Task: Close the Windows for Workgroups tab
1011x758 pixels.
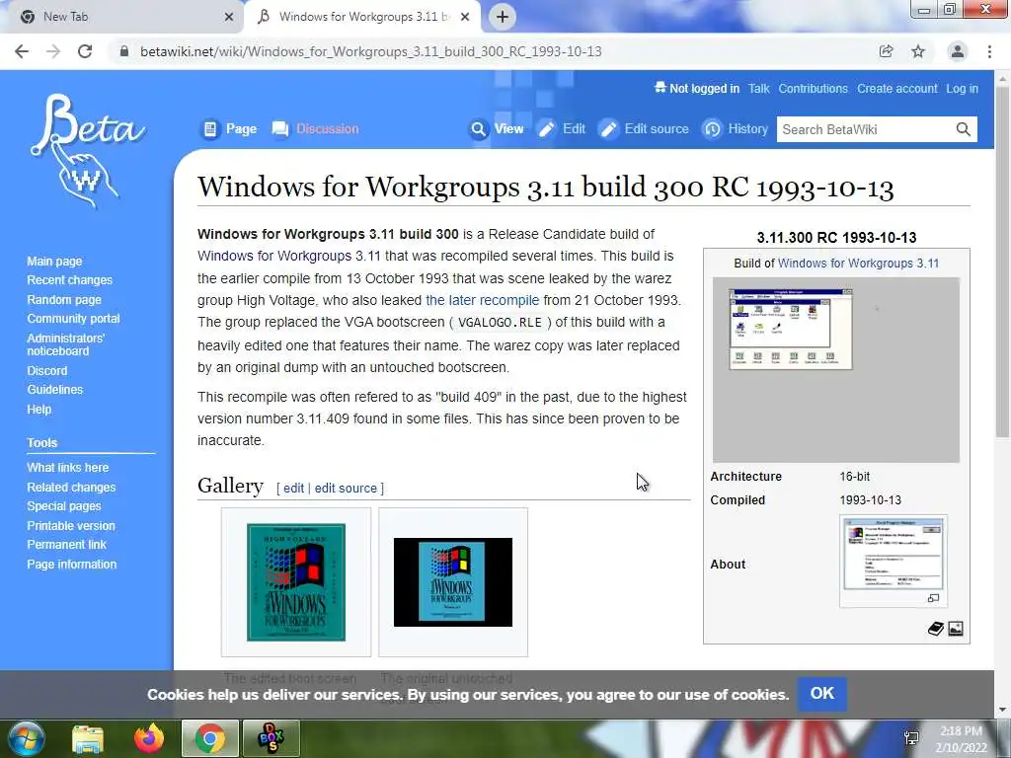Action: (x=465, y=17)
